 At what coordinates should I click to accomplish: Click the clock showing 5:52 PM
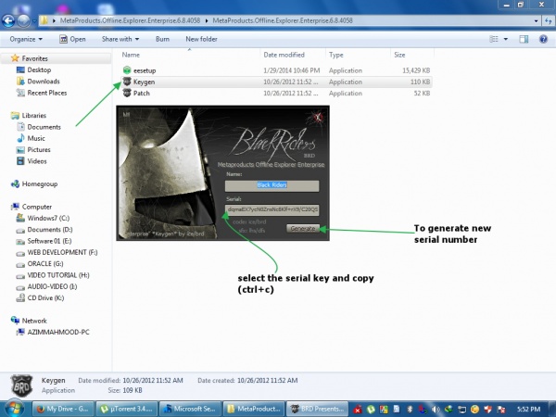click(529, 410)
